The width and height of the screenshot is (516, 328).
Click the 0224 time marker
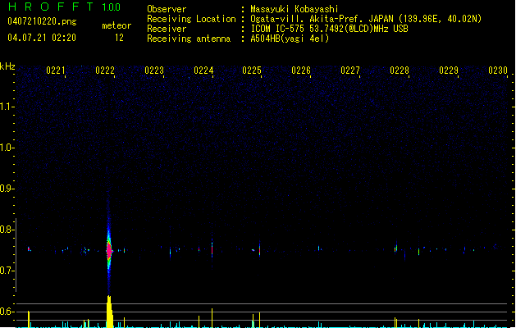point(203,71)
